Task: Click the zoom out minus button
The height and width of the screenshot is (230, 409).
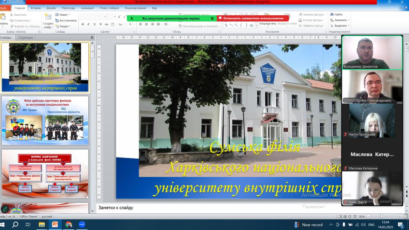Action: (x=368, y=216)
